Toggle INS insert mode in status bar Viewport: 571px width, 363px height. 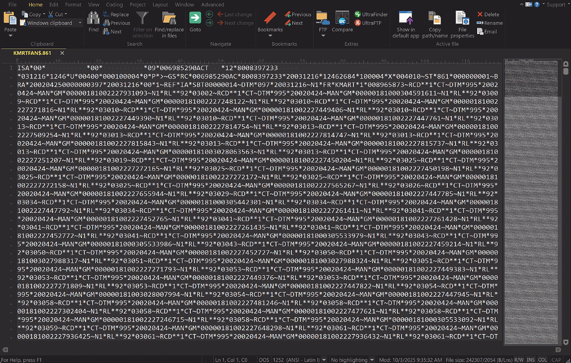click(530, 360)
